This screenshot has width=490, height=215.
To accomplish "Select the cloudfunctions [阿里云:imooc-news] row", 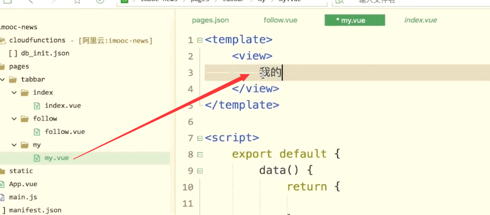I will [x=81, y=41].
